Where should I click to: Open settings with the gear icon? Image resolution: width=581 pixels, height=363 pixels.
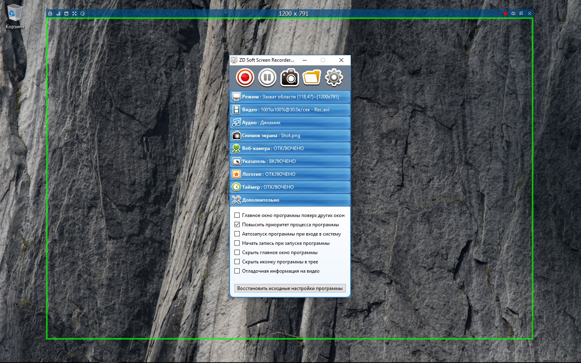[334, 77]
